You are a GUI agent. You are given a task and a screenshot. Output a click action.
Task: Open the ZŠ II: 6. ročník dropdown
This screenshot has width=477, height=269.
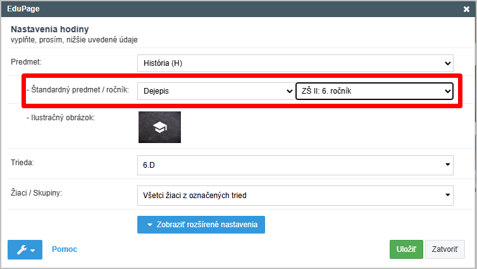(374, 91)
